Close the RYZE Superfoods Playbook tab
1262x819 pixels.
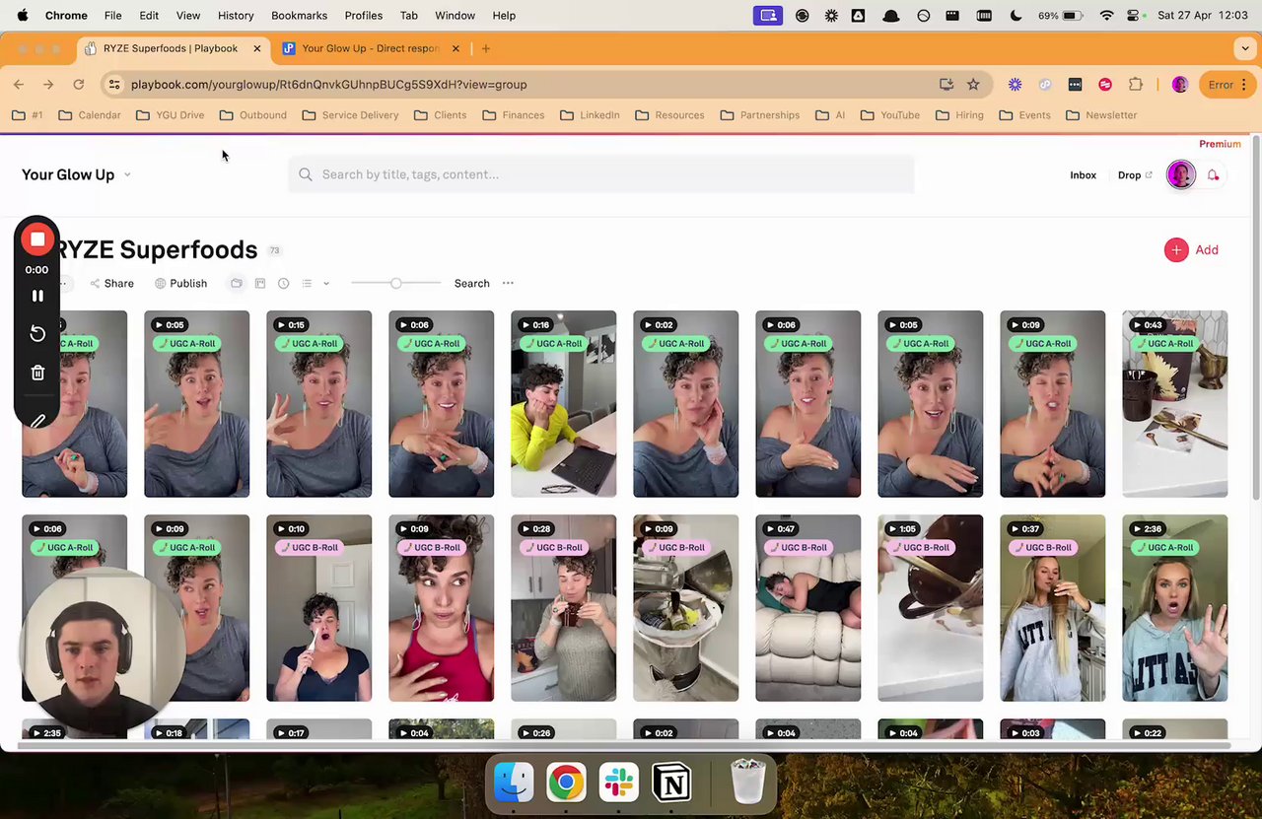pyautogui.click(x=258, y=48)
